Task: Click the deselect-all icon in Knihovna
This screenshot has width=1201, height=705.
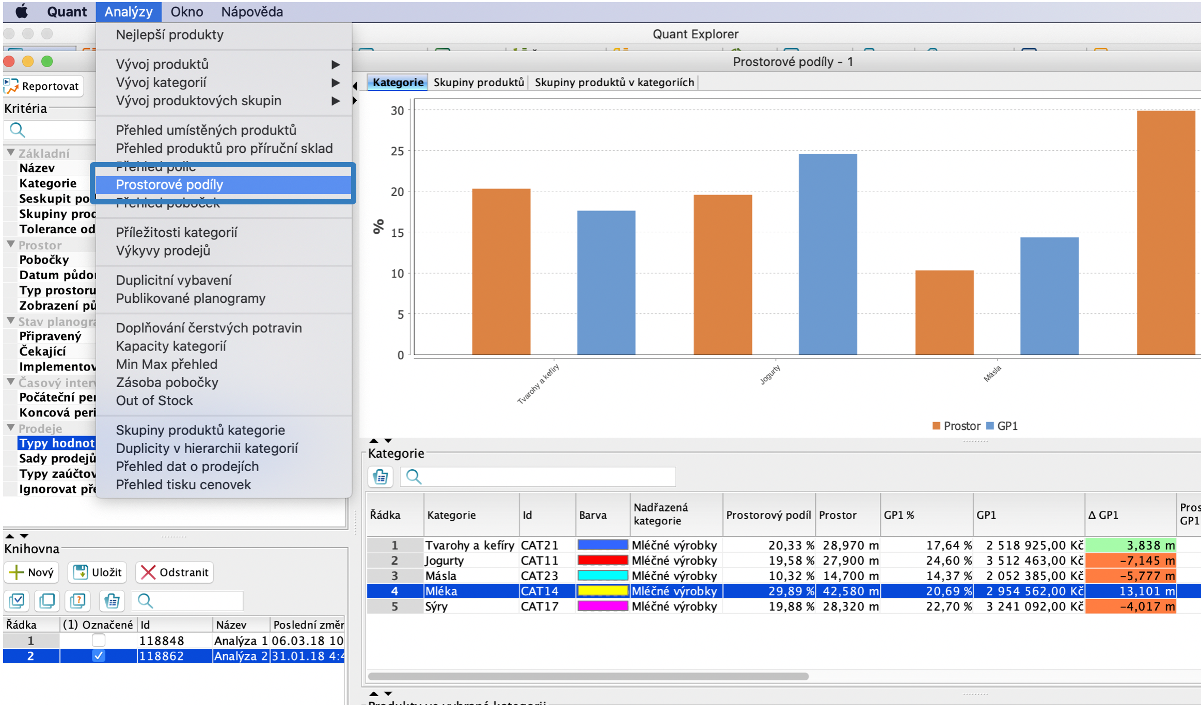Action: 47,600
